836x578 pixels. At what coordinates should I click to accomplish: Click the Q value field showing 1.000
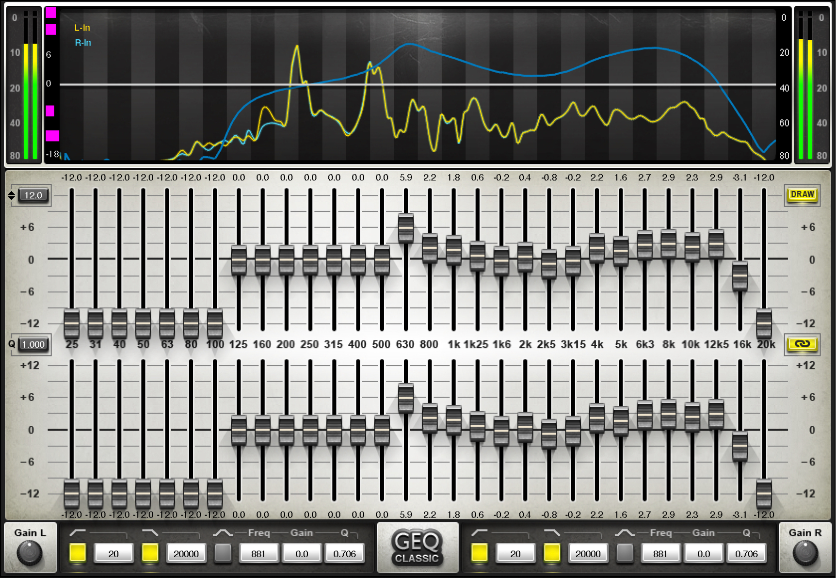(x=33, y=344)
